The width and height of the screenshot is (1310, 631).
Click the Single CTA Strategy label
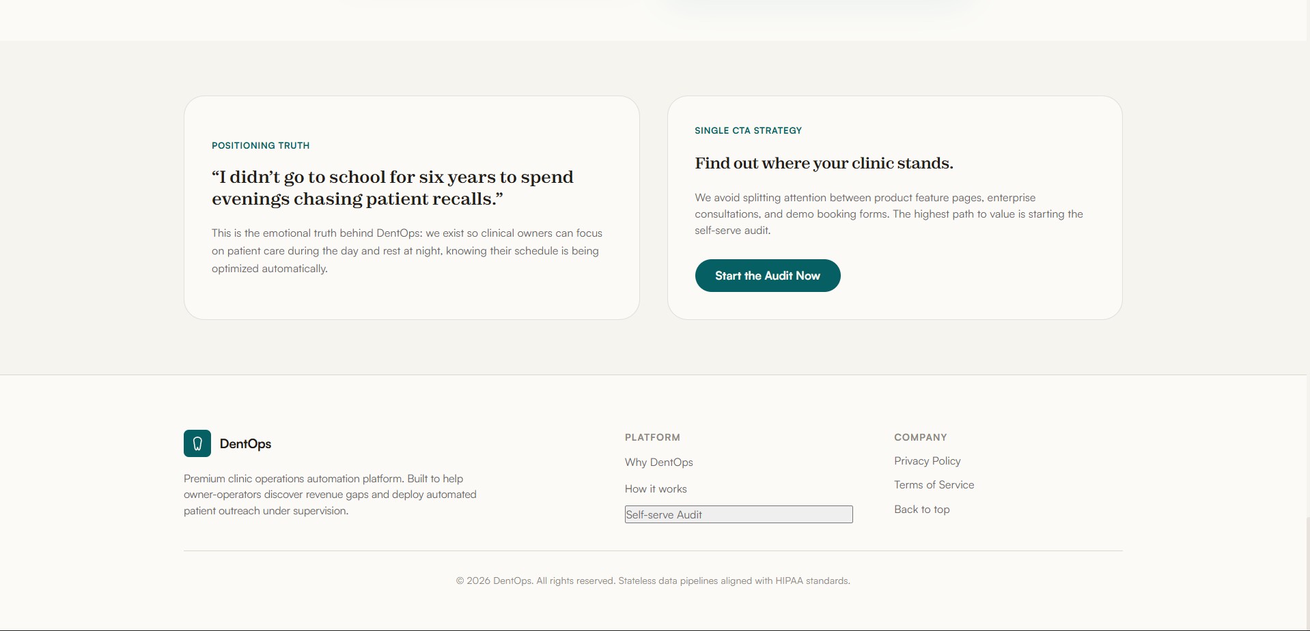[749, 130]
